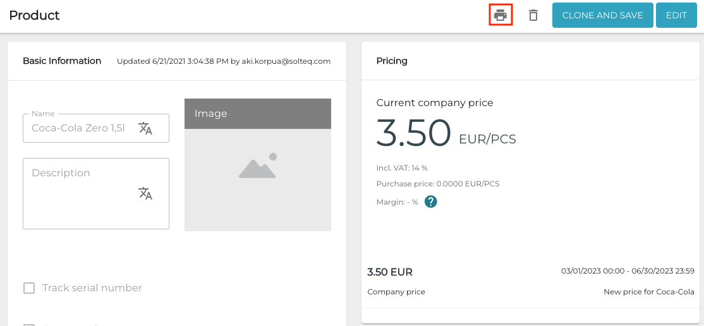Toggle the Track serial number checkbox
The width and height of the screenshot is (704, 326).
click(x=29, y=288)
